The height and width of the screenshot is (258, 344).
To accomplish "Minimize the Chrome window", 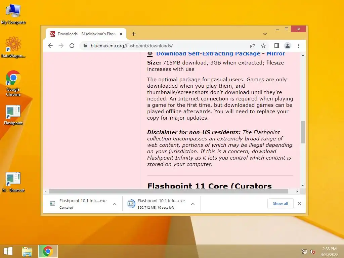I will (x=277, y=29).
